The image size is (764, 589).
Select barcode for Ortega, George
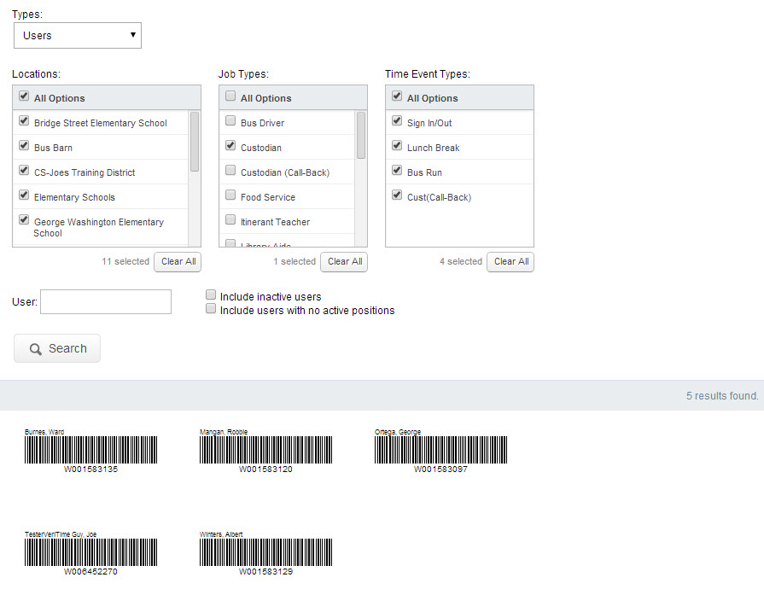coord(441,450)
